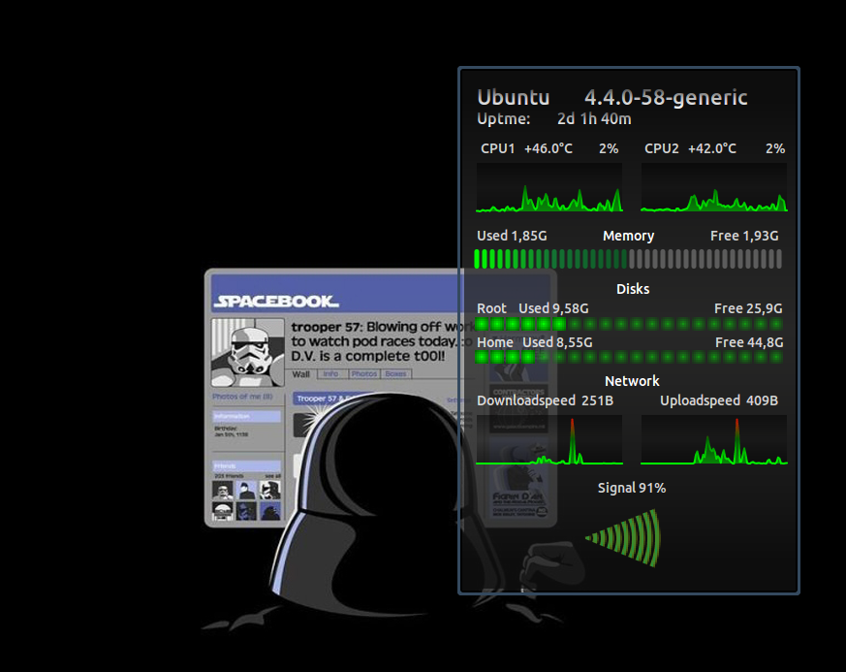Open the Photos tab

[x=364, y=372]
